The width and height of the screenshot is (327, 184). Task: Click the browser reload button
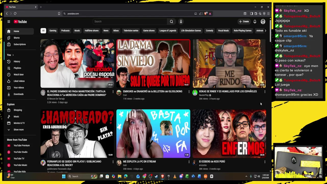pos(15,14)
